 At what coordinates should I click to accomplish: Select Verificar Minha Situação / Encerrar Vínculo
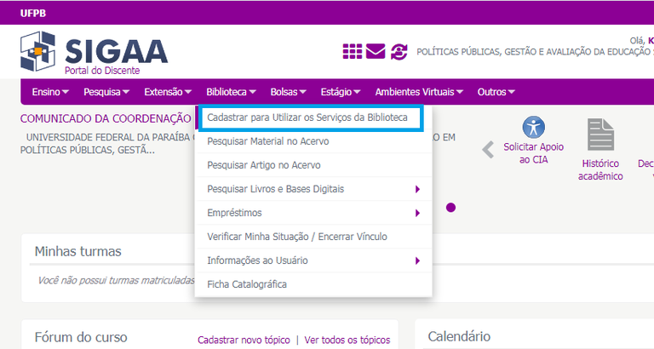(x=313, y=237)
